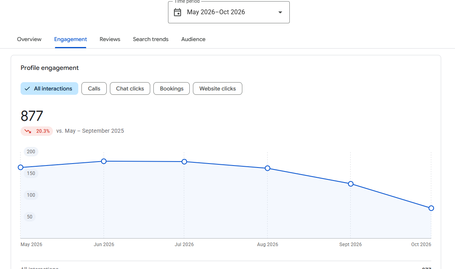The image size is (455, 269).
Task: Click the 150 y-axis label
Action: (x=31, y=173)
